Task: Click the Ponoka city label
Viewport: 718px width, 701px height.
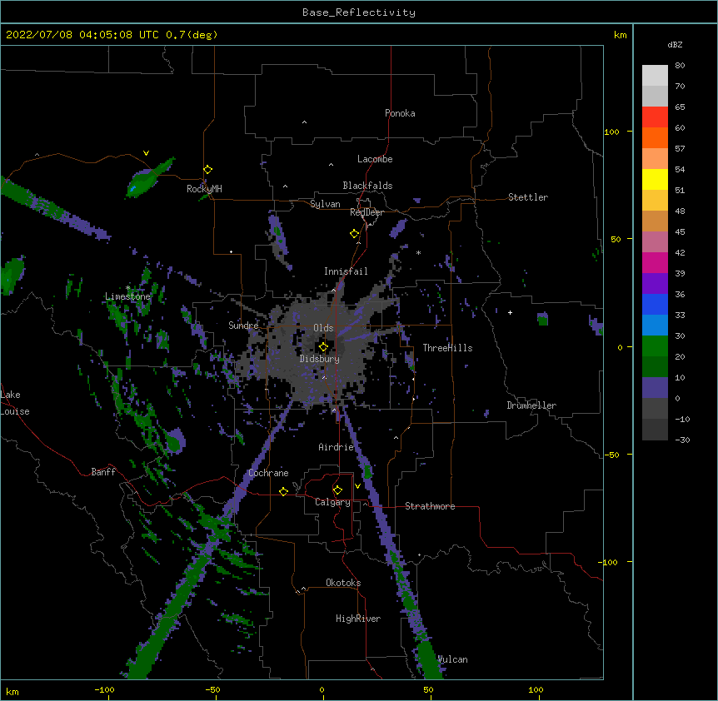Action: pyautogui.click(x=400, y=113)
